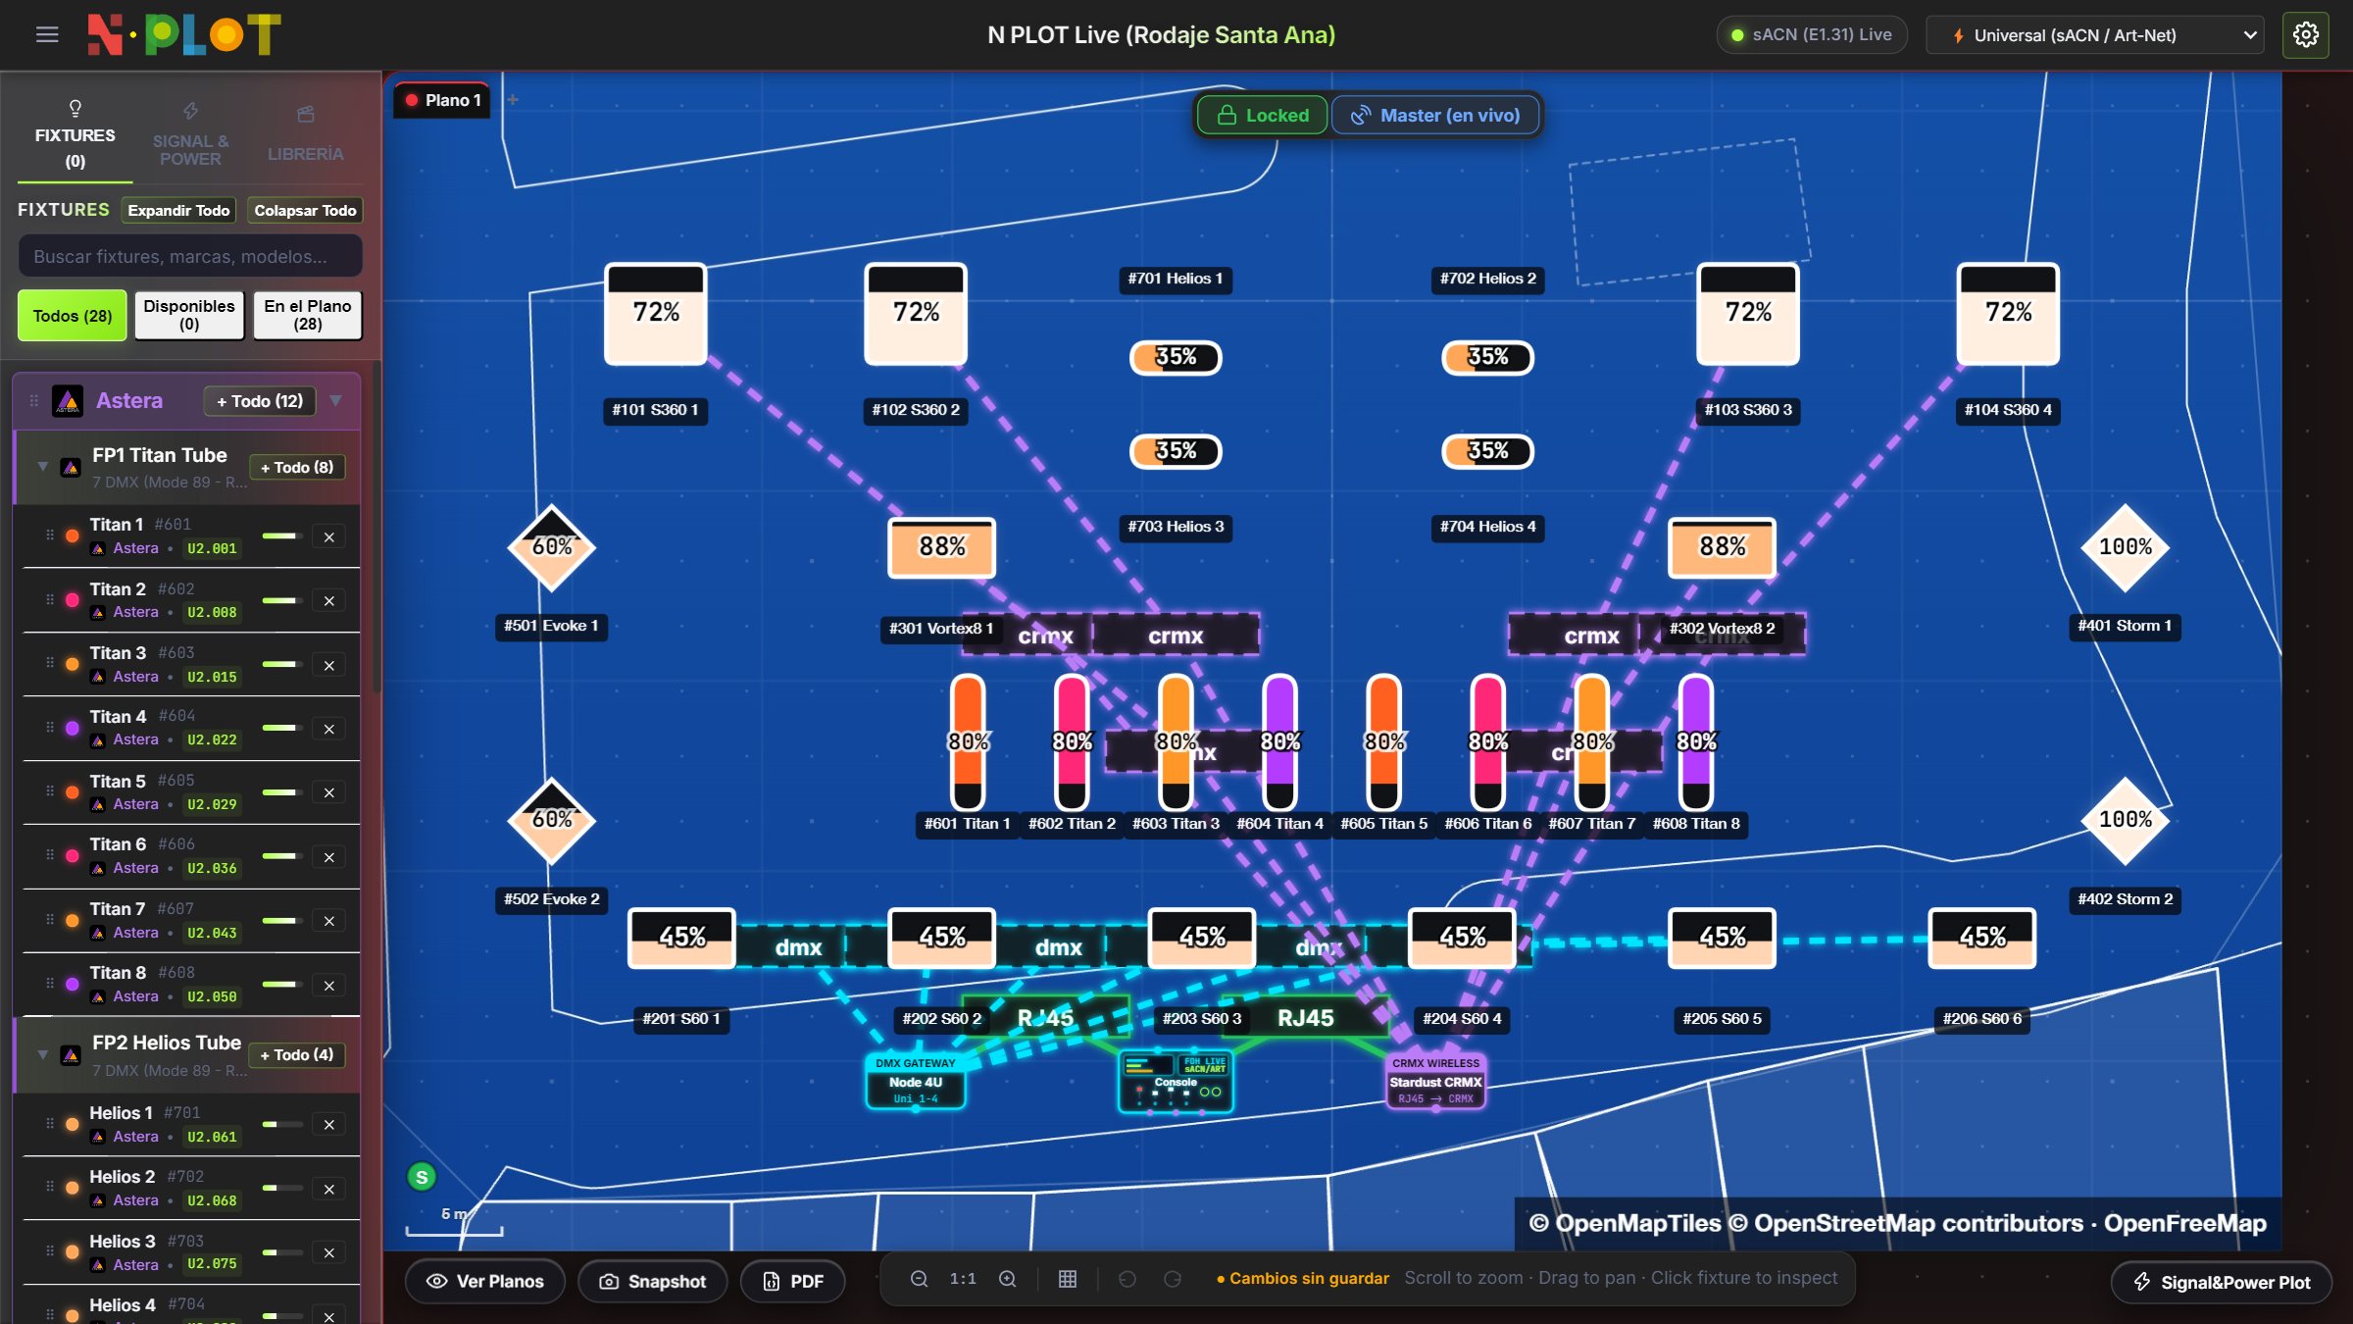2353x1324 pixels.
Task: Click the #501 Evoke 1 fixture diamond
Action: [x=551, y=547]
